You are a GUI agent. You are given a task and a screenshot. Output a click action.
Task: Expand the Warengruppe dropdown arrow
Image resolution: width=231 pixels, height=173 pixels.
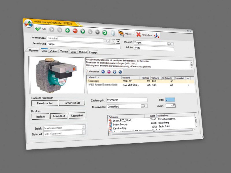[x=108, y=41]
